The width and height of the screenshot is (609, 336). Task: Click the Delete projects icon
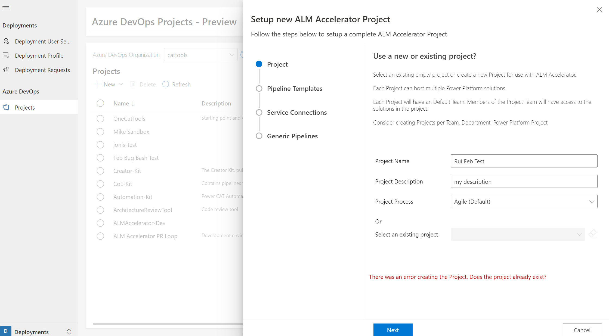click(x=133, y=84)
